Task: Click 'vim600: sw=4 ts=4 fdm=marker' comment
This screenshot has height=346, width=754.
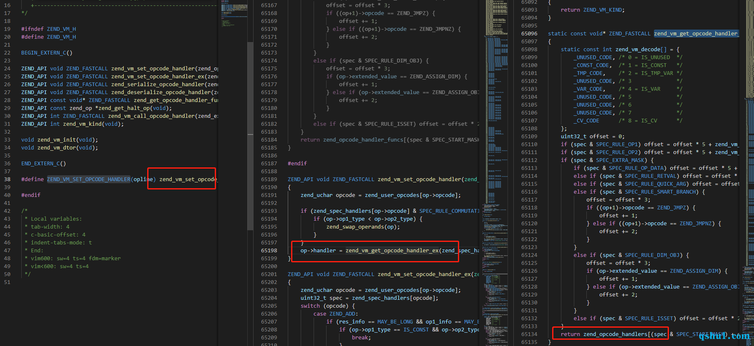Action: point(75,259)
